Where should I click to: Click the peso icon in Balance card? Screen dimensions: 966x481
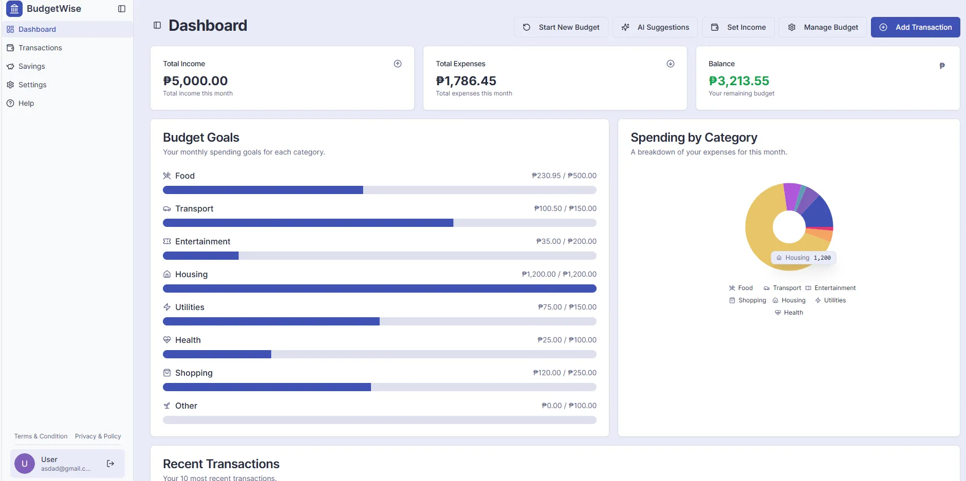point(942,66)
